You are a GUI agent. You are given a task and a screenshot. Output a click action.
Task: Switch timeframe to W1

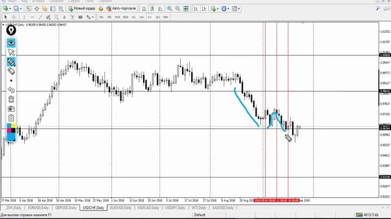pos(158,17)
